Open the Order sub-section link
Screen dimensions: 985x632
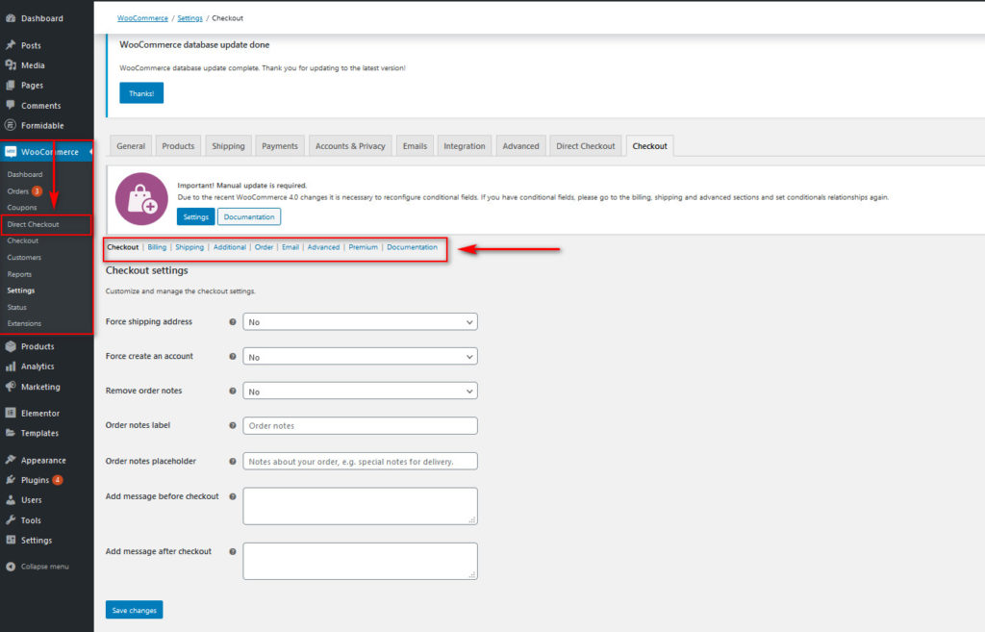click(x=264, y=247)
